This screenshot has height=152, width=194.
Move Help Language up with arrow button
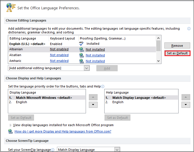[186, 97]
